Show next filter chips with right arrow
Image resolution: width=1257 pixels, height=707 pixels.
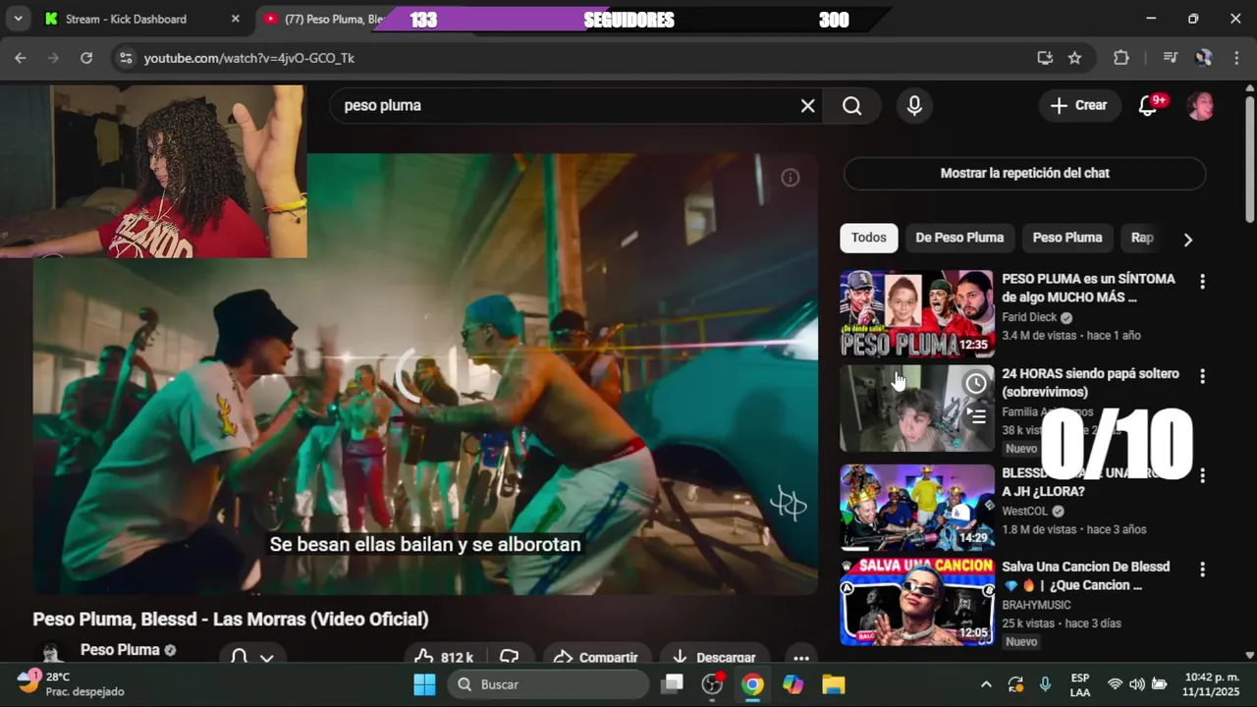[1187, 240]
